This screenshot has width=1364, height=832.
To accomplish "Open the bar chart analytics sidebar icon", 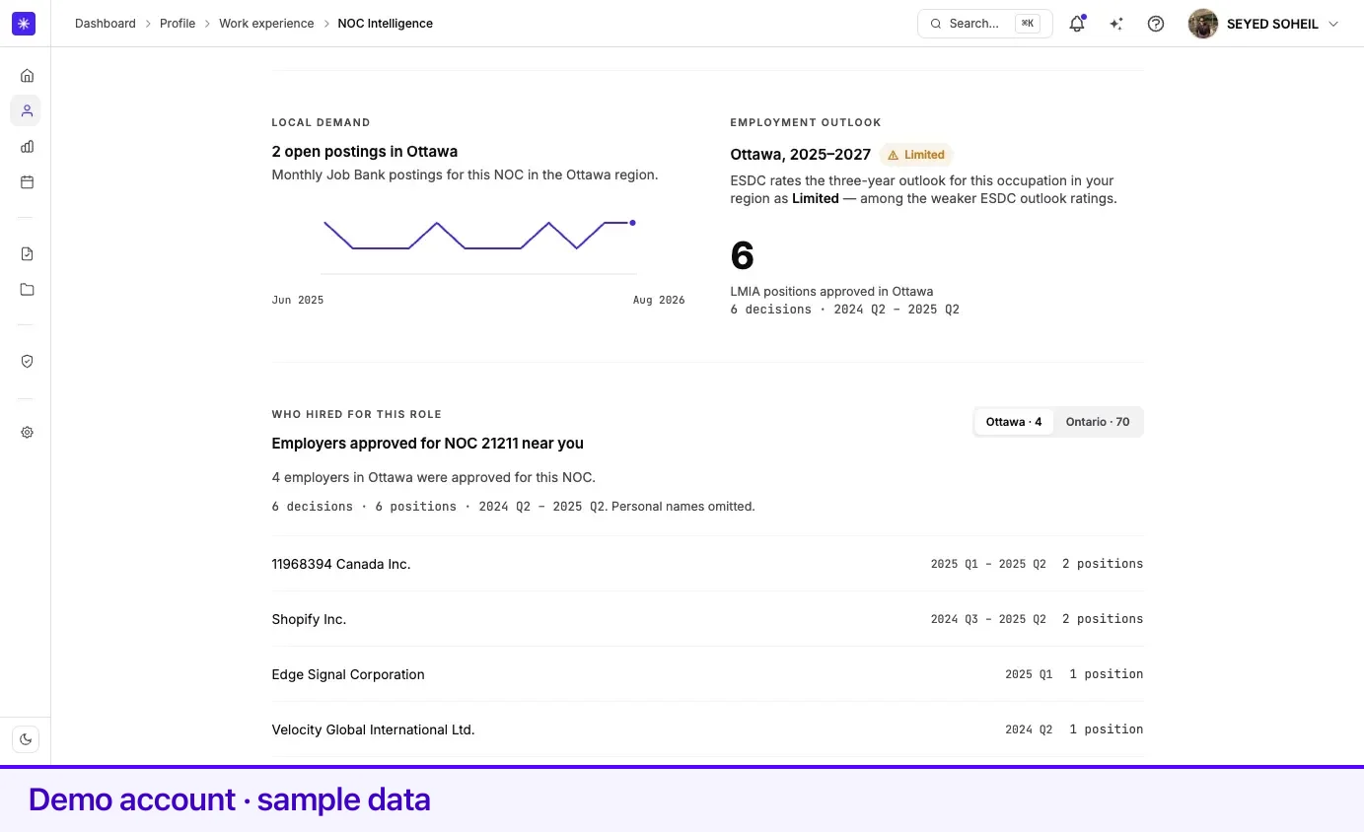I will (27, 147).
